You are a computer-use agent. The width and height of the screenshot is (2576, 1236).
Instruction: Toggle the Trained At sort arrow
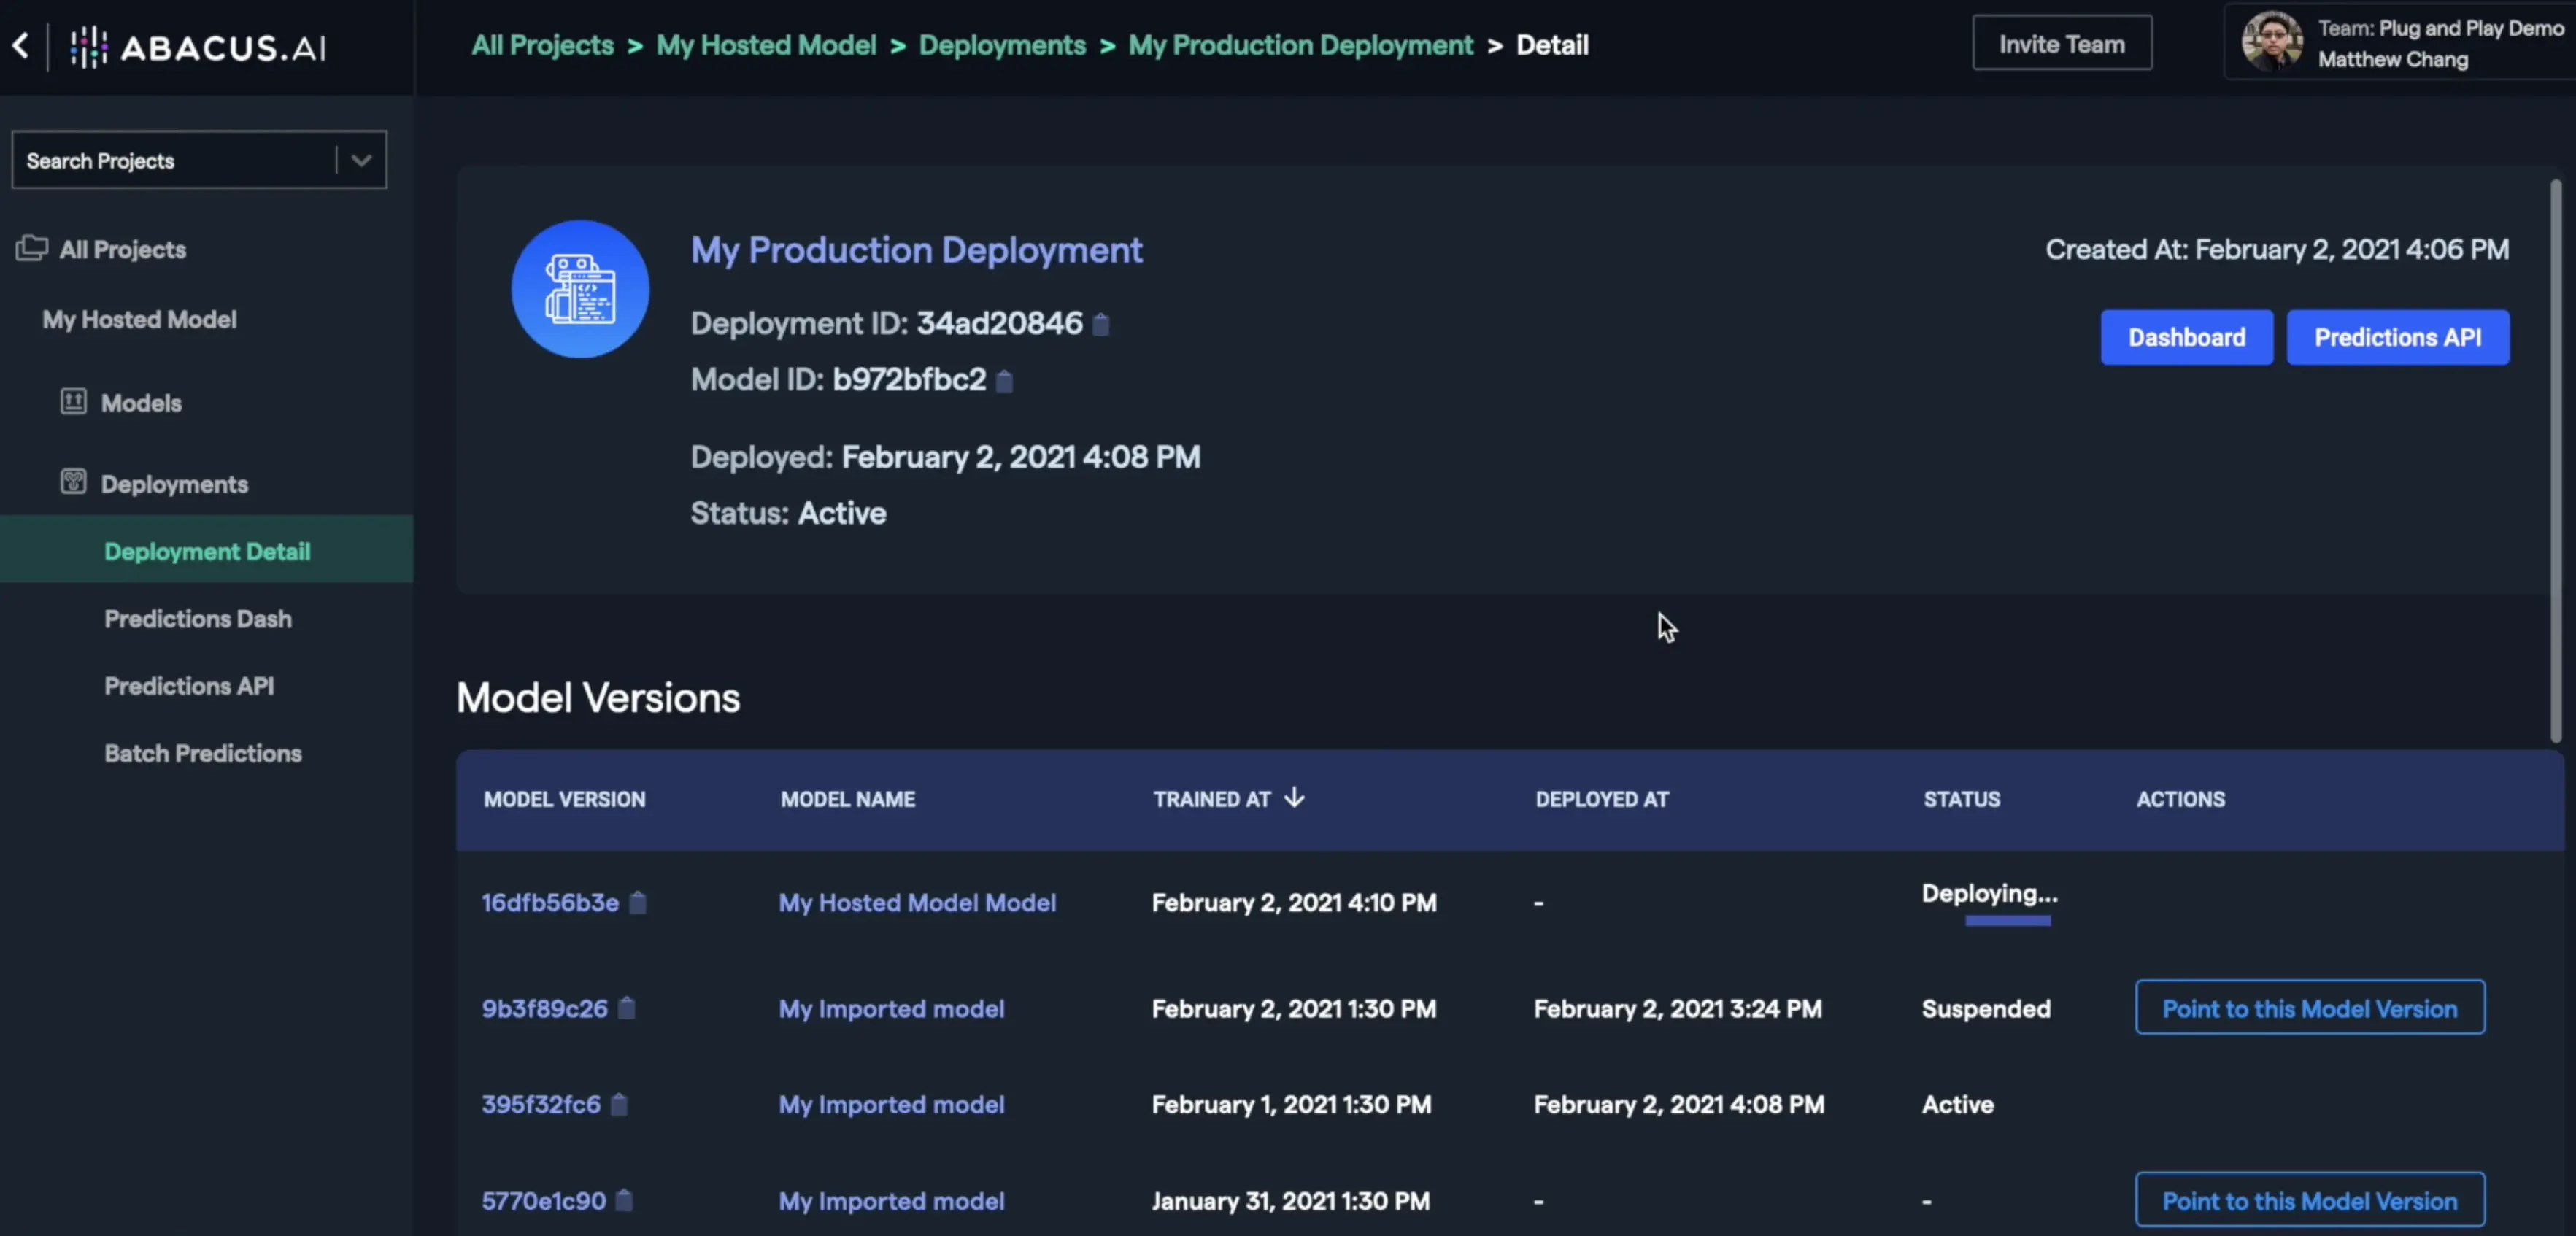click(x=1294, y=797)
